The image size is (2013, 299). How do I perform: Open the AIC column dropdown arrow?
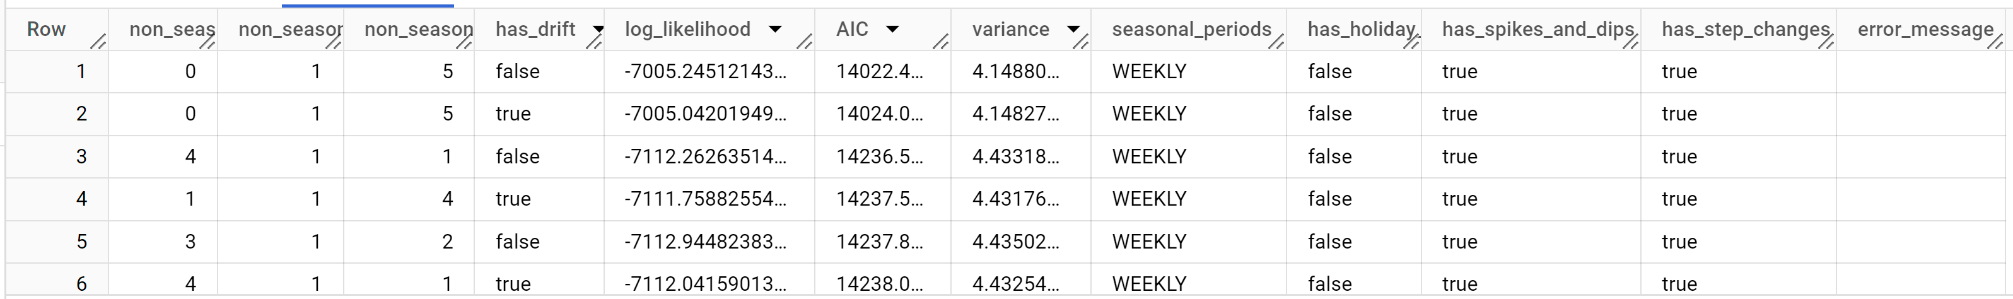[x=892, y=30]
